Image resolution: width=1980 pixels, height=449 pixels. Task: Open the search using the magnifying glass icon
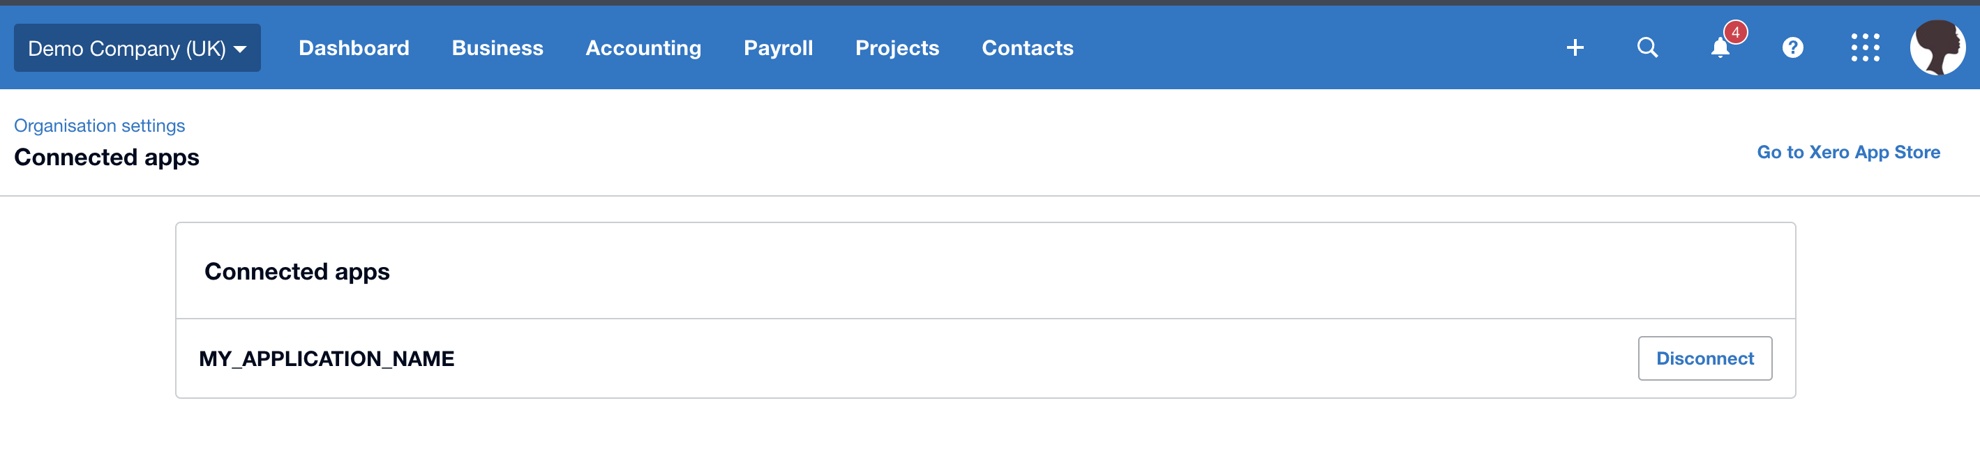tap(1647, 47)
